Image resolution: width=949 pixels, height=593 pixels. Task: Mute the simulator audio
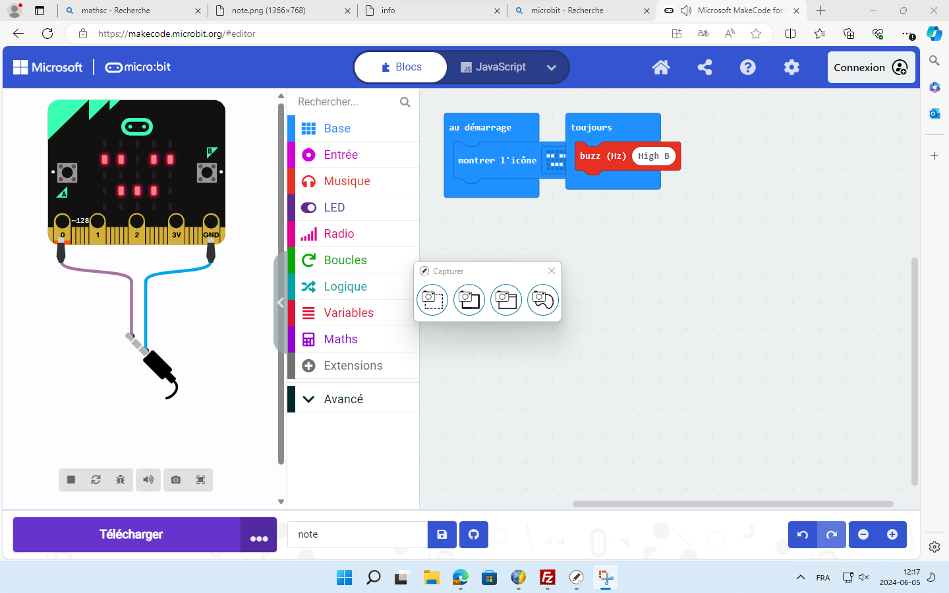click(x=148, y=480)
